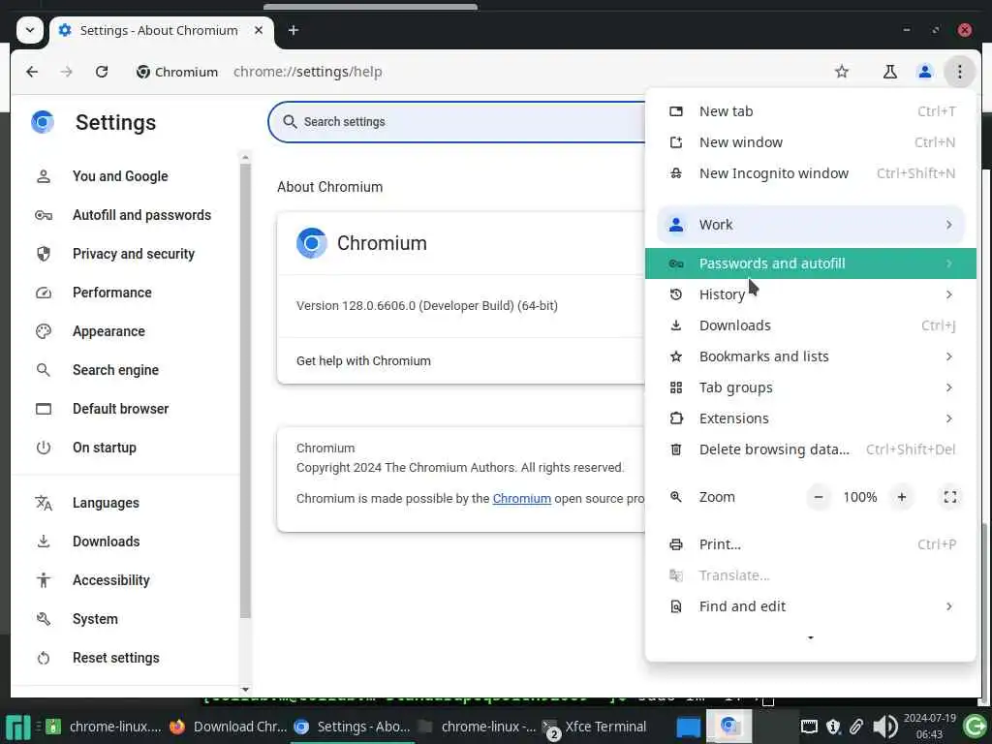Switch to Xfce Terminal taskbar item
Viewport: 992px width, 744px height.
(x=595, y=727)
